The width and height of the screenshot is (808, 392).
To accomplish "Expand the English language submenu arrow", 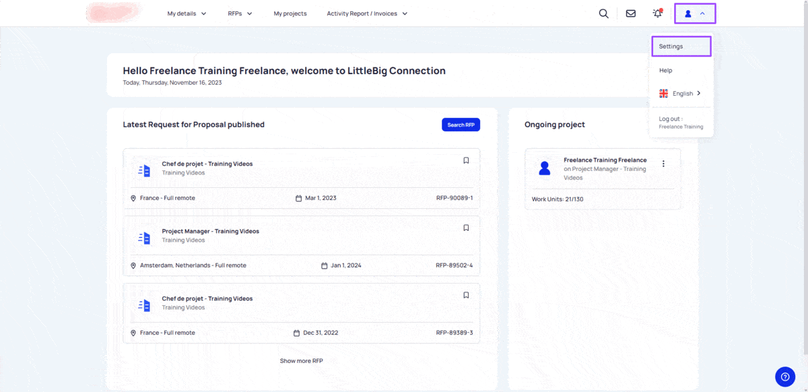I will (699, 94).
